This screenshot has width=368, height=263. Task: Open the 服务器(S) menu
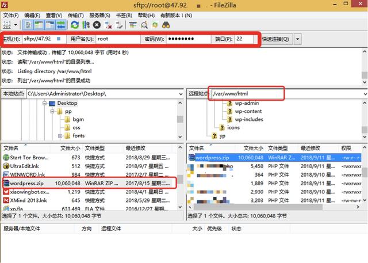[x=99, y=16]
